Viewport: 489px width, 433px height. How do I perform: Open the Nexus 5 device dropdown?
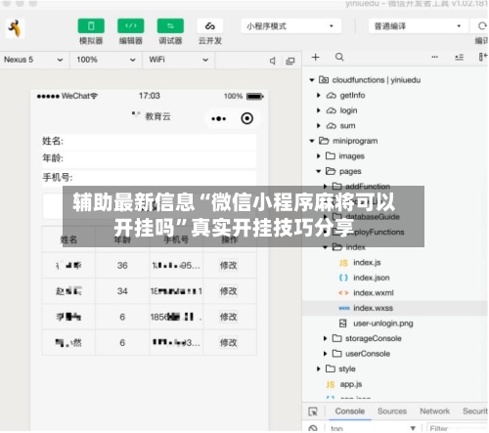click(33, 60)
